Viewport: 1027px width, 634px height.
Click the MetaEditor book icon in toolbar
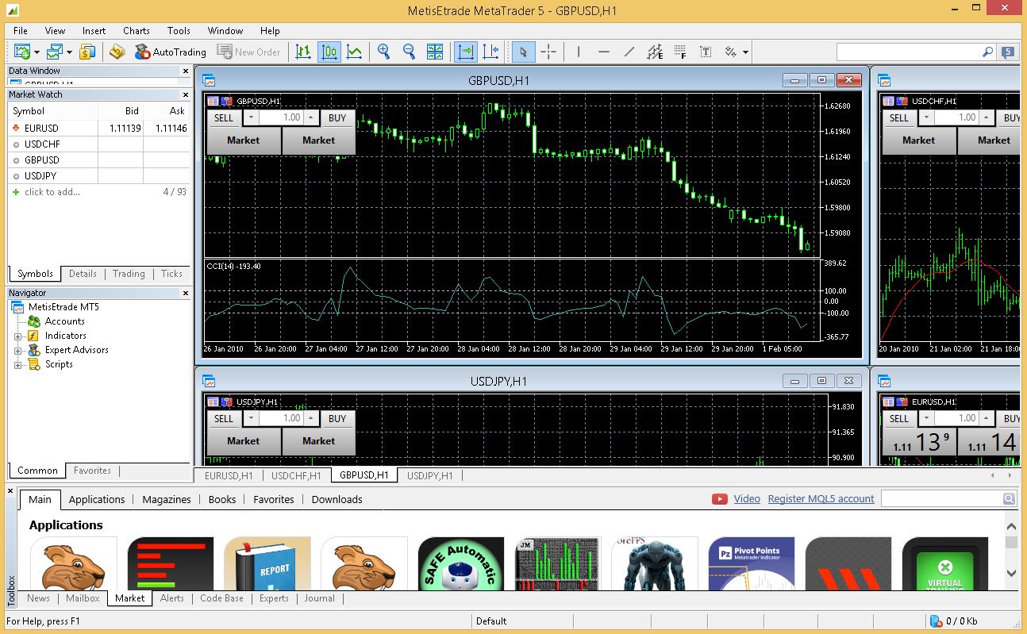[x=117, y=52]
